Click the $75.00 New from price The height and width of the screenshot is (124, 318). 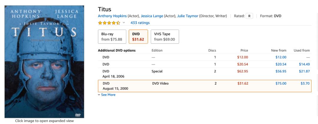tap(281, 83)
